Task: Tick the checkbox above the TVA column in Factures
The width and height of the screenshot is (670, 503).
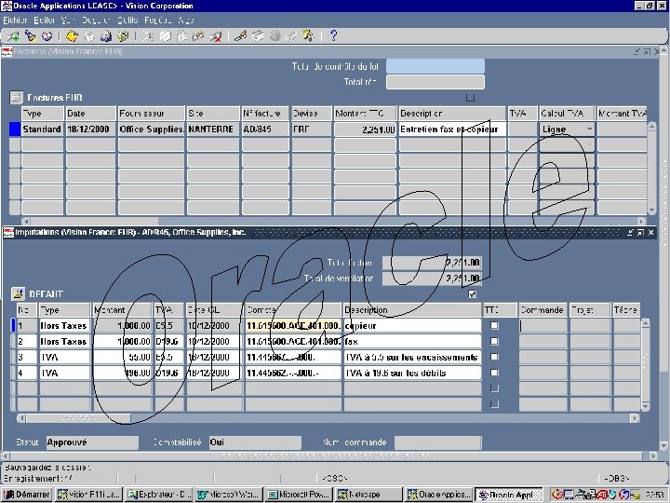Action: [x=471, y=98]
